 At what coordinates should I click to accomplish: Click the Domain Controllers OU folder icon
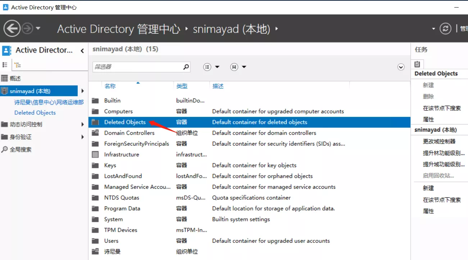tap(95, 133)
